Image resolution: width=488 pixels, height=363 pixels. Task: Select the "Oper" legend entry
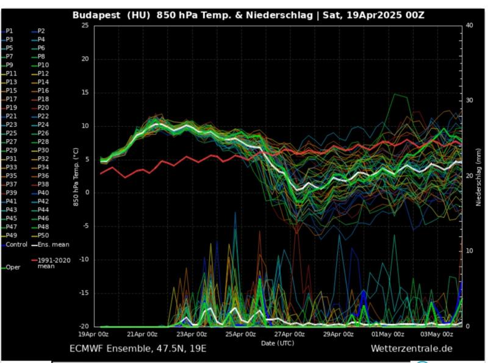pos(11,267)
